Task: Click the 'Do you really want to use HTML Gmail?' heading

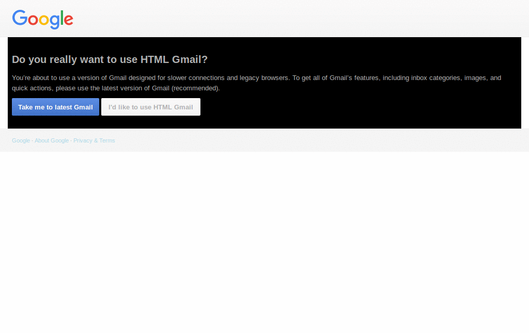Action: pyautogui.click(x=110, y=59)
